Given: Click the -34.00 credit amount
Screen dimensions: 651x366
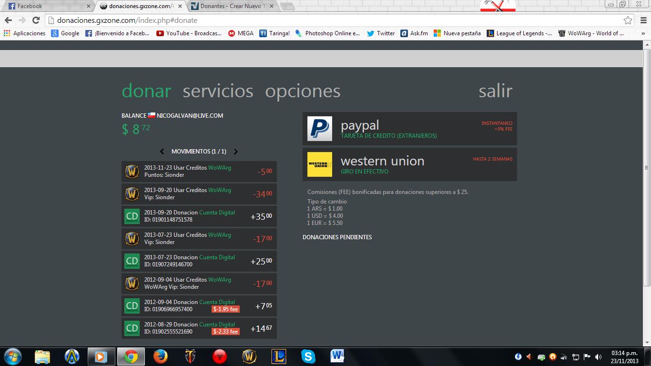Looking at the screenshot, I should click(x=262, y=194).
